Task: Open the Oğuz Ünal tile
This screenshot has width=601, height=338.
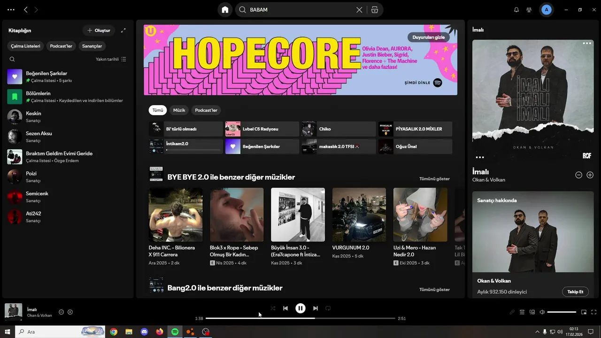Action: 415,146
